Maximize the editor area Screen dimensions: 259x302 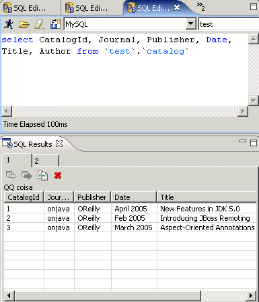pos(254,7)
